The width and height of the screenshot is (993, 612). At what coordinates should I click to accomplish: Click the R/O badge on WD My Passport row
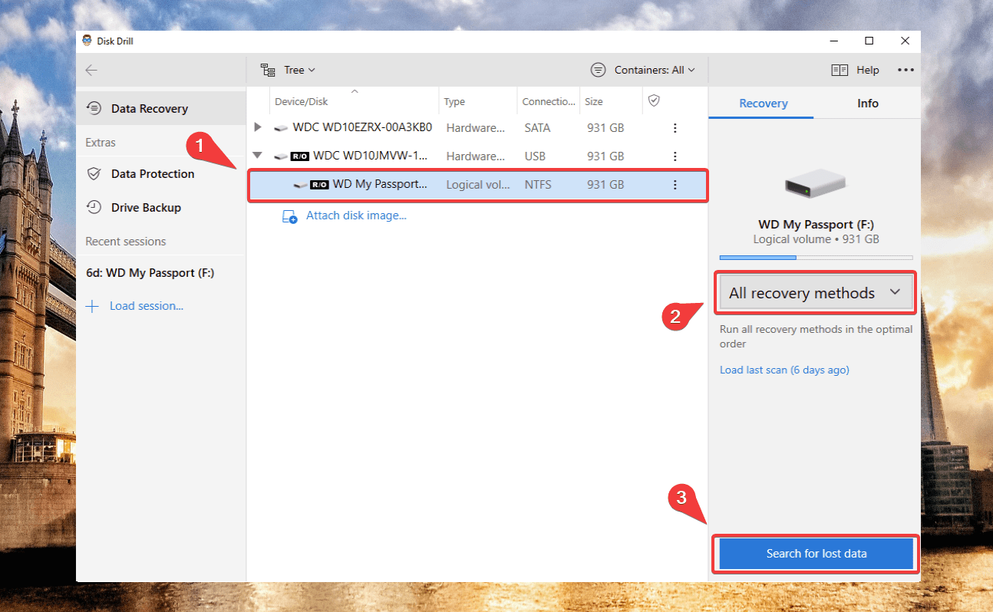pyautogui.click(x=319, y=185)
